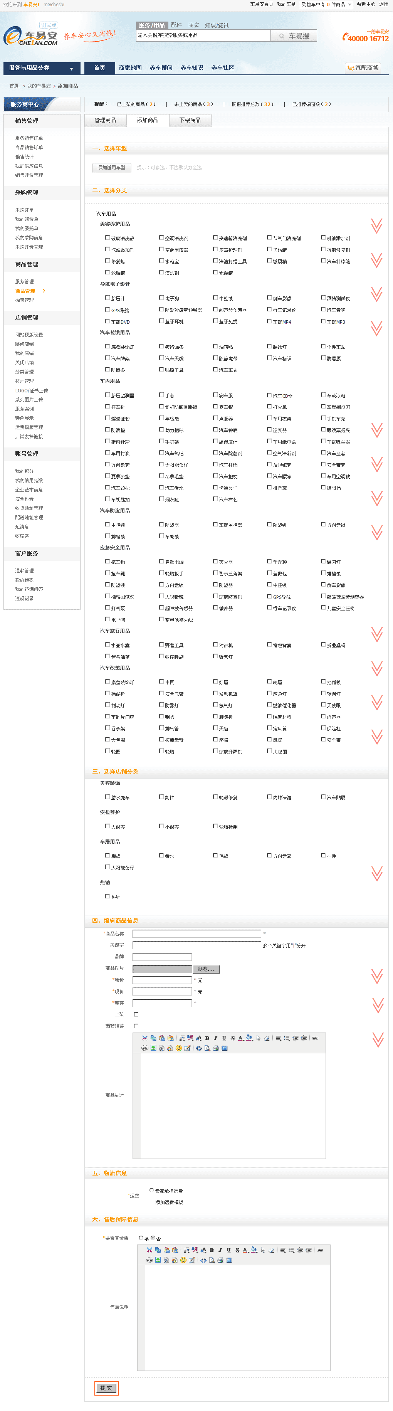Image resolution: width=393 pixels, height=1411 pixels.
Task: Open the 购物车 cart dropdown
Action: [x=326, y=4]
